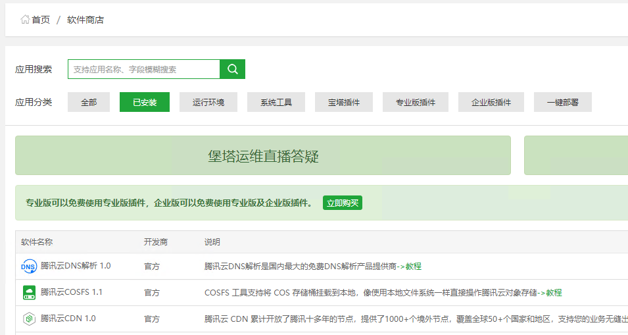Image resolution: width=628 pixels, height=335 pixels.
Task: Click 官方 in the 腾讯云DNS解析 row
Action: click(x=152, y=267)
